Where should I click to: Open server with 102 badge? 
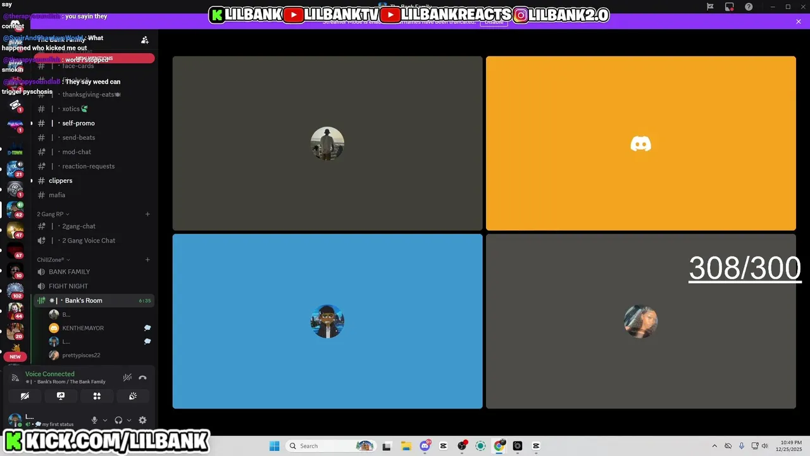15,291
